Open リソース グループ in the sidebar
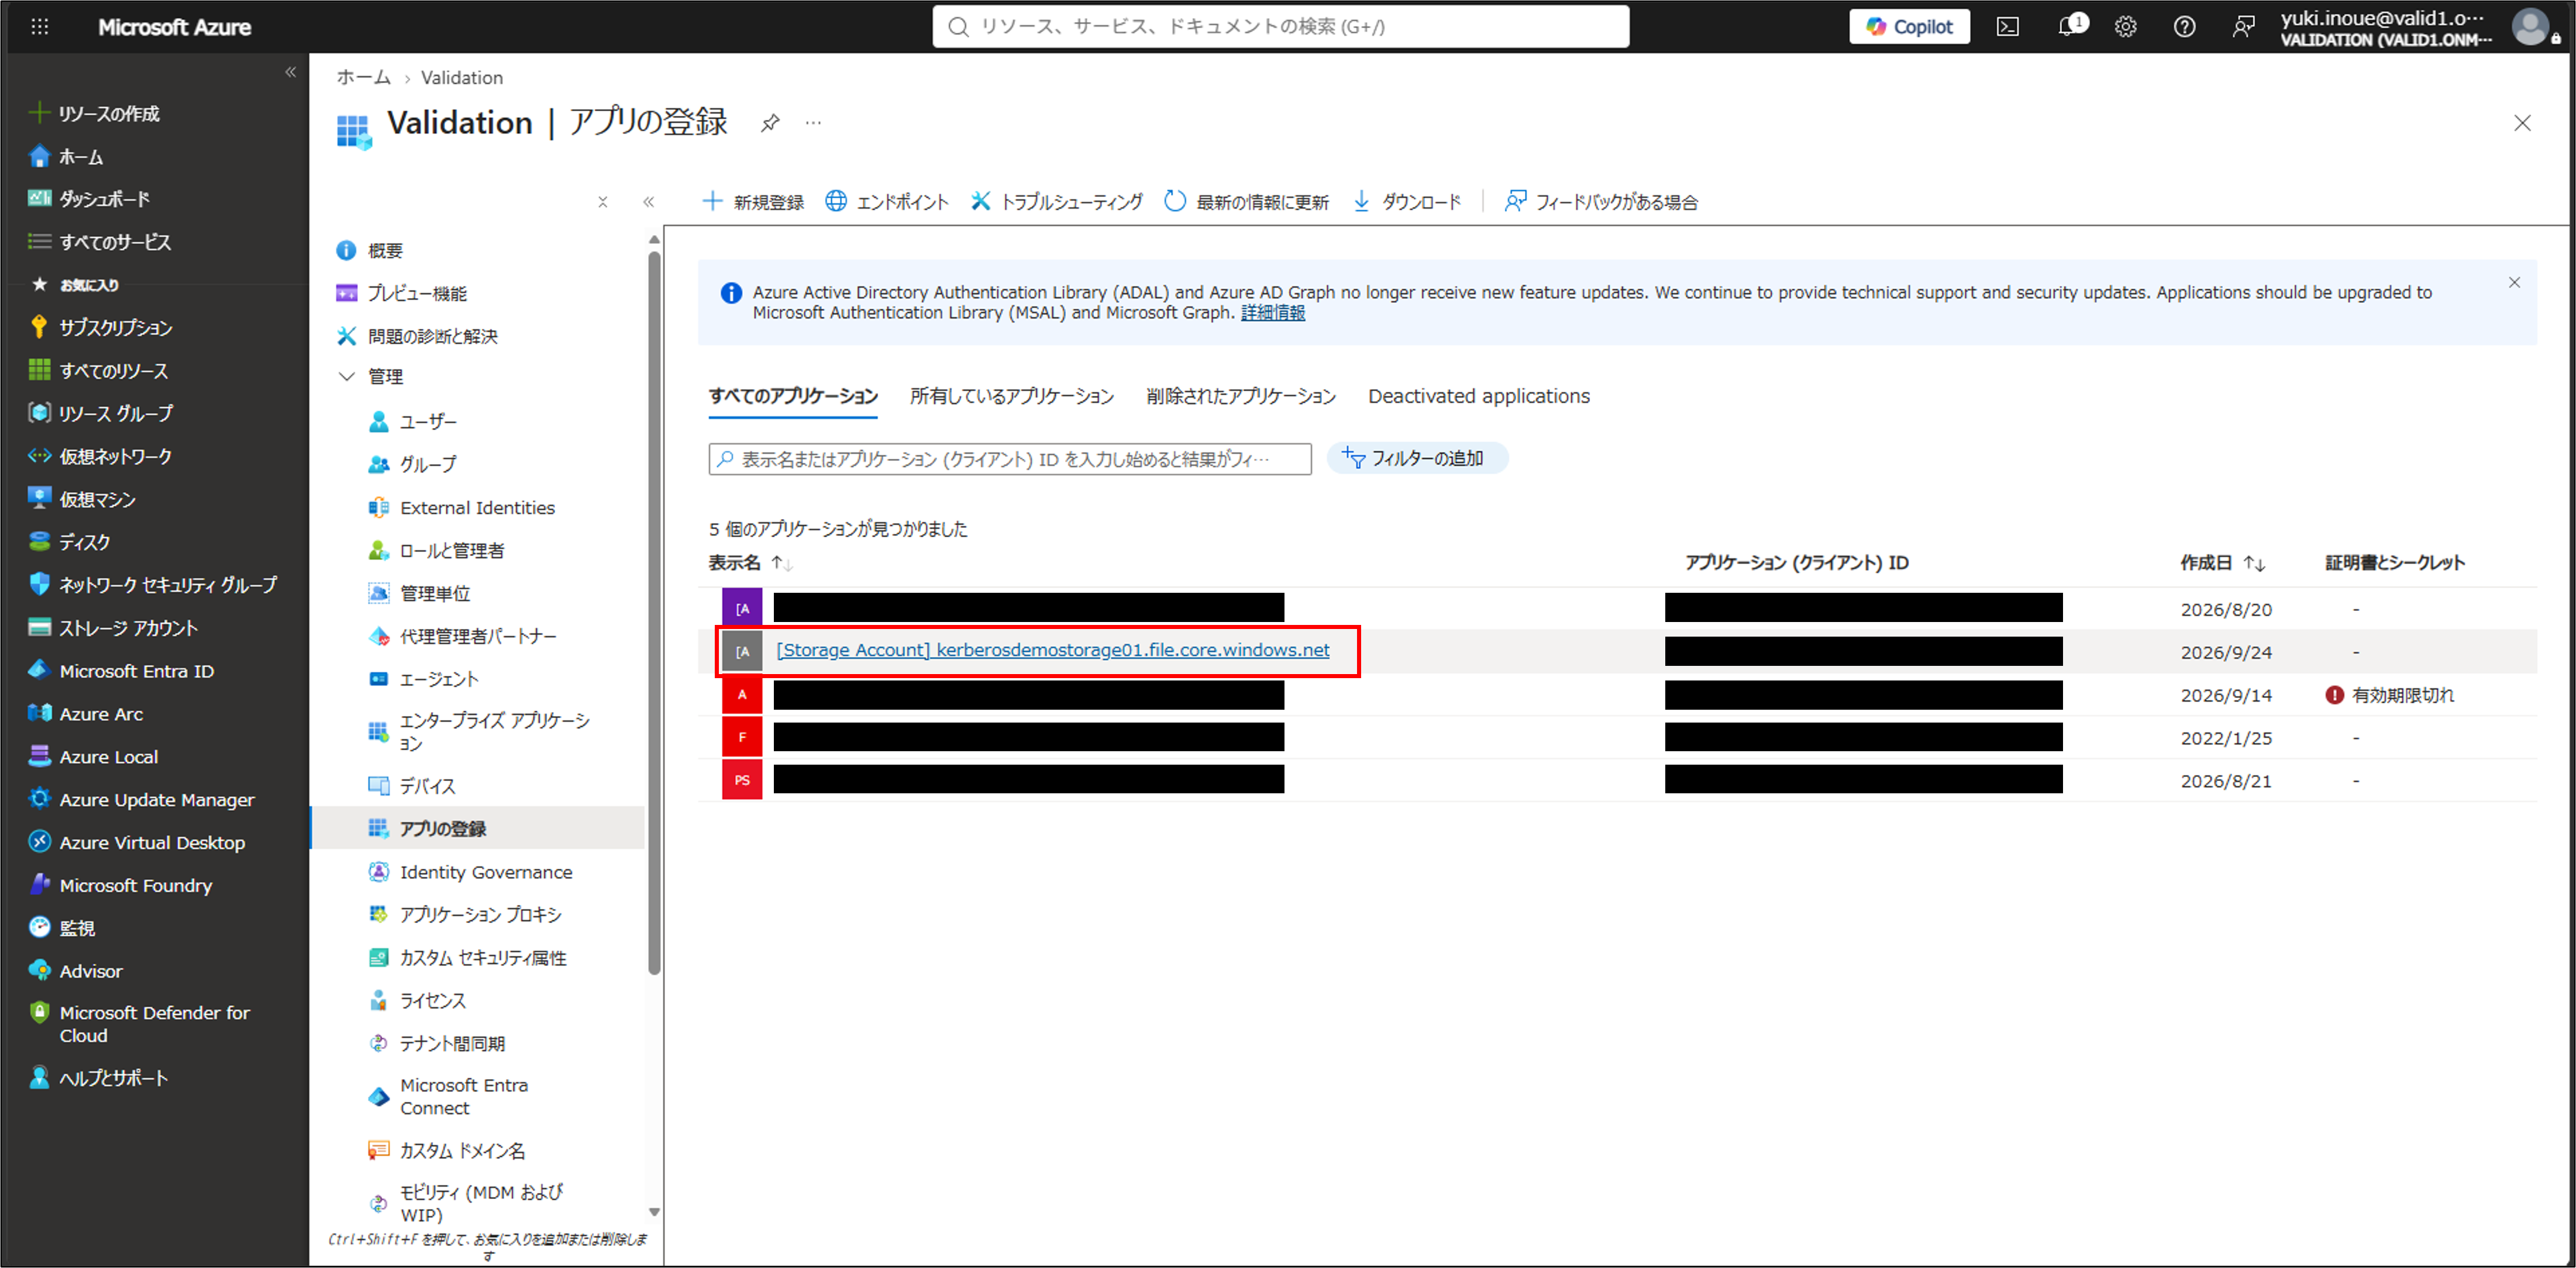Viewport: 2576px width, 1268px height. (x=101, y=414)
